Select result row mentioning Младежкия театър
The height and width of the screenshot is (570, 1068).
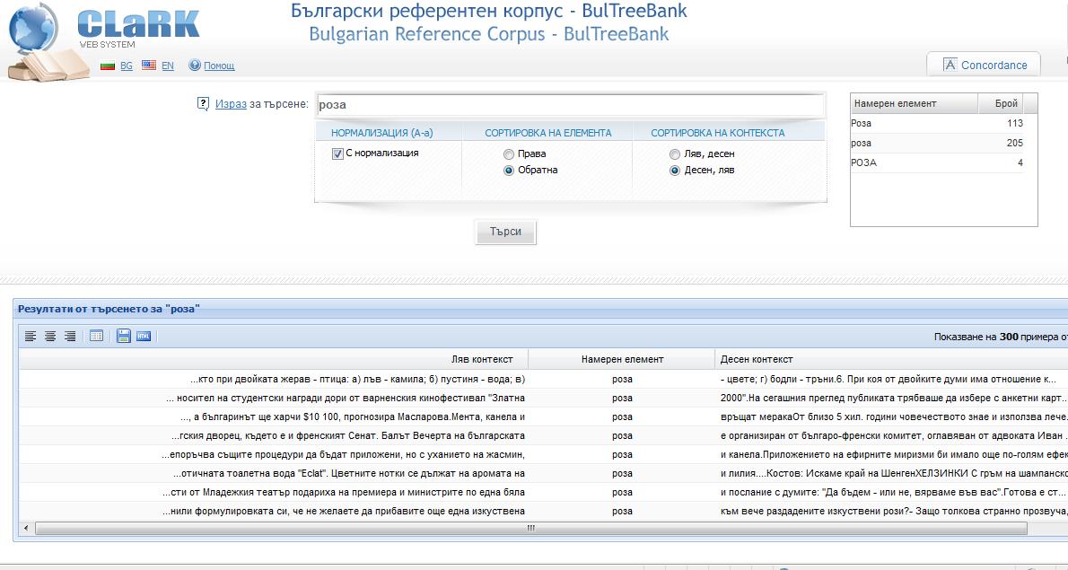pyautogui.click(x=544, y=493)
